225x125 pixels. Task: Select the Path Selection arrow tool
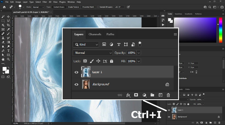click(3, 55)
